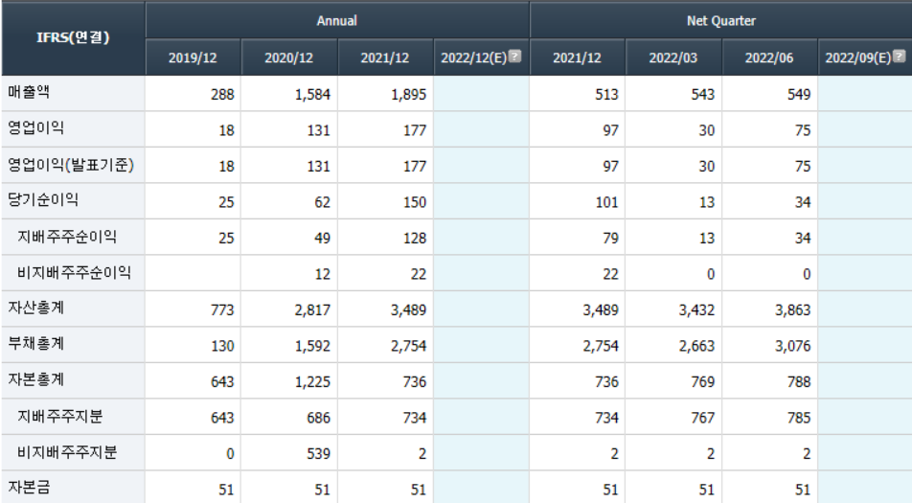Click the 지배주주순이익 value 128
Image resolution: width=912 pixels, height=503 pixels.
pyautogui.click(x=415, y=239)
